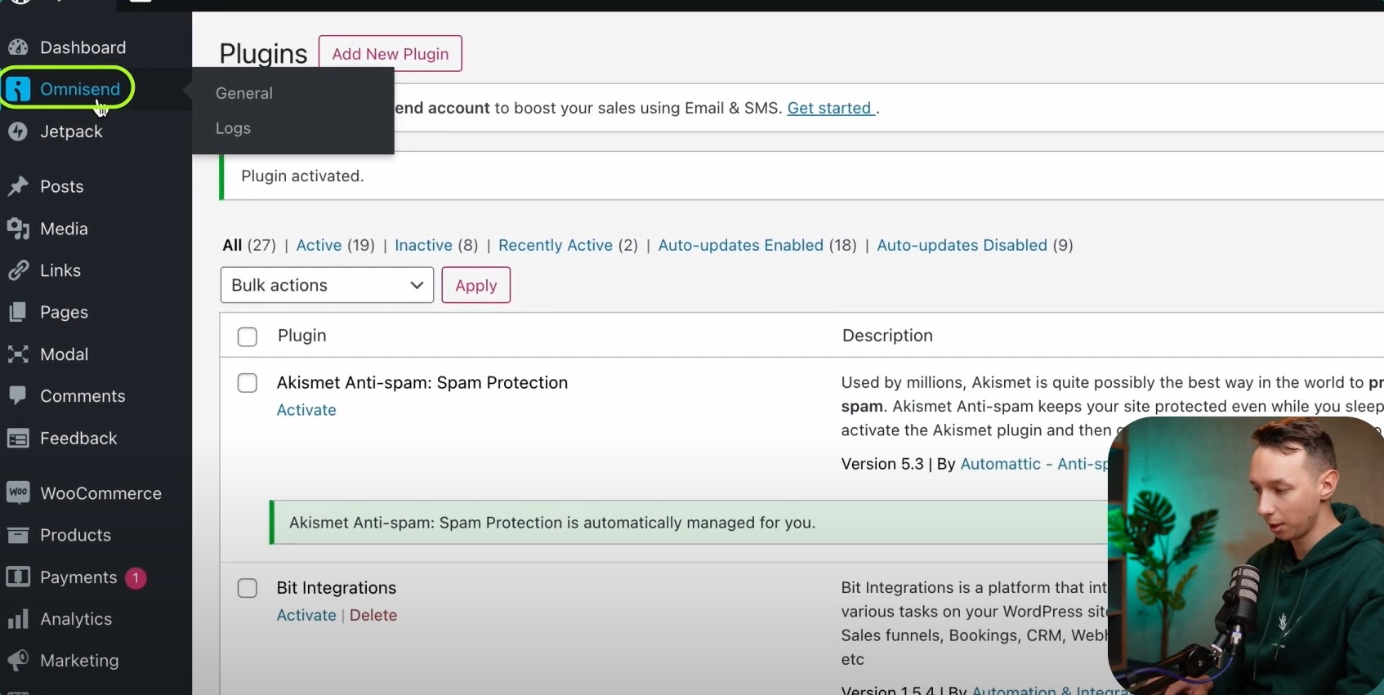The image size is (1384, 695).
Task: Click the Add New Plugin button
Action: pos(391,54)
